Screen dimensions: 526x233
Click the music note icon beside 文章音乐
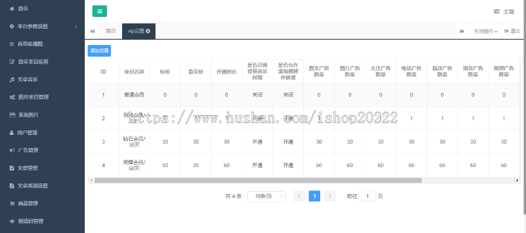(12, 79)
